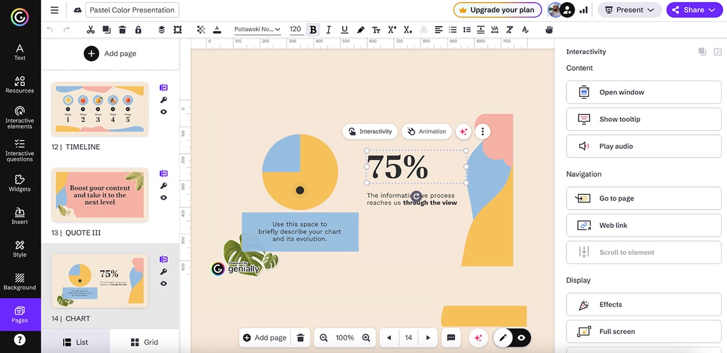Open the three-dot options on the floating toolbar

pyautogui.click(x=483, y=131)
